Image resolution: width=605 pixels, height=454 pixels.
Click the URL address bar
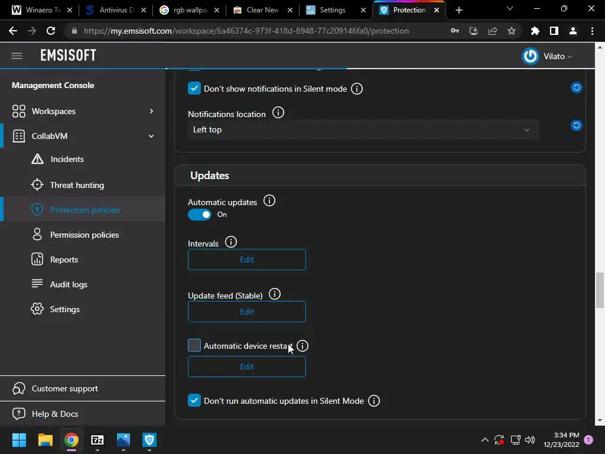coord(246,31)
